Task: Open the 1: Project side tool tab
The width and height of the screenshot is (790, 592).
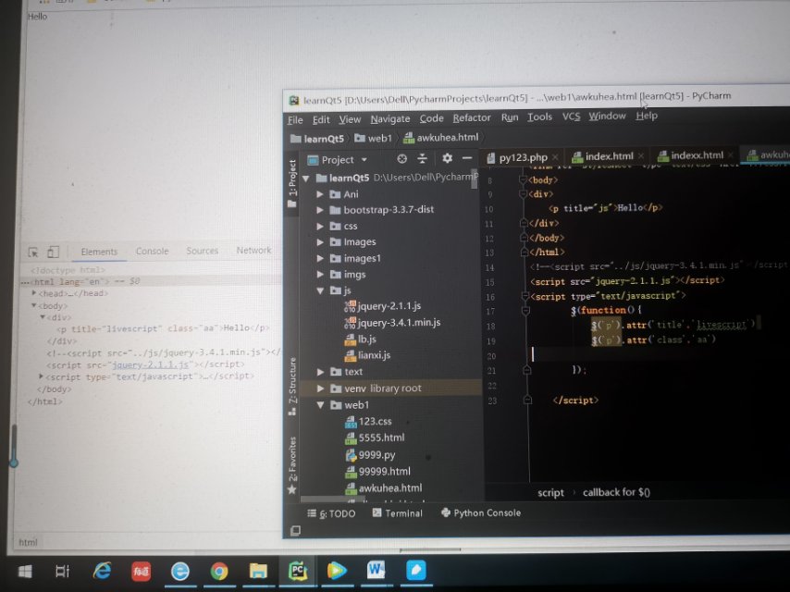Action: tap(291, 183)
